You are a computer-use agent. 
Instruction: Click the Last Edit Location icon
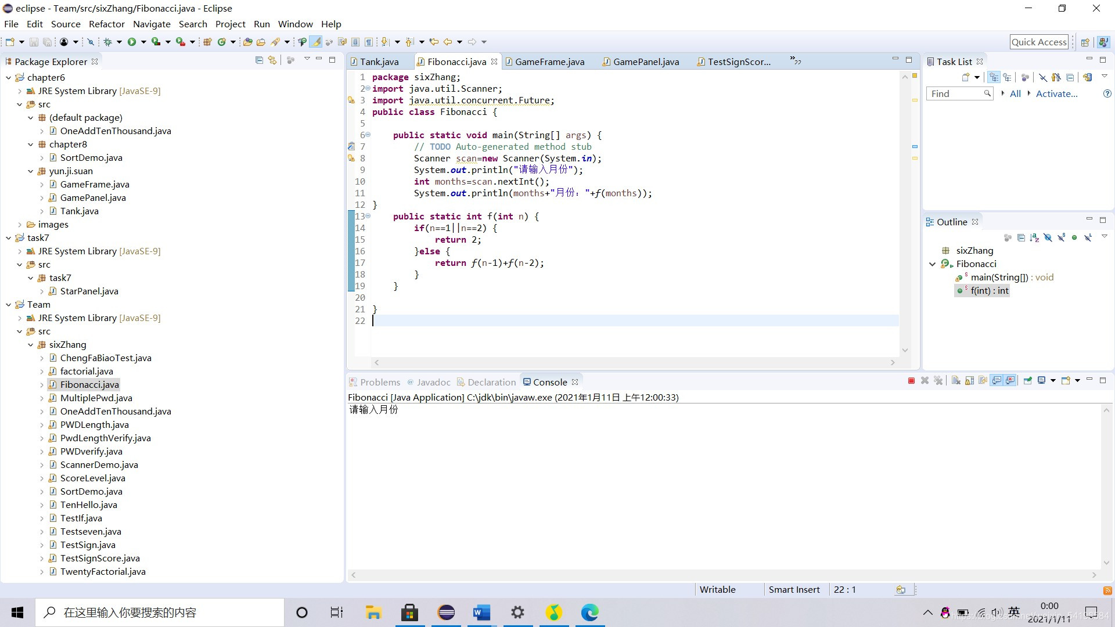(434, 42)
